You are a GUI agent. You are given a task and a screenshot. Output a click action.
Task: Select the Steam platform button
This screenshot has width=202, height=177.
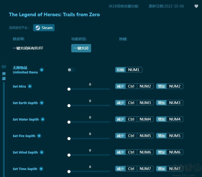pos(44,28)
